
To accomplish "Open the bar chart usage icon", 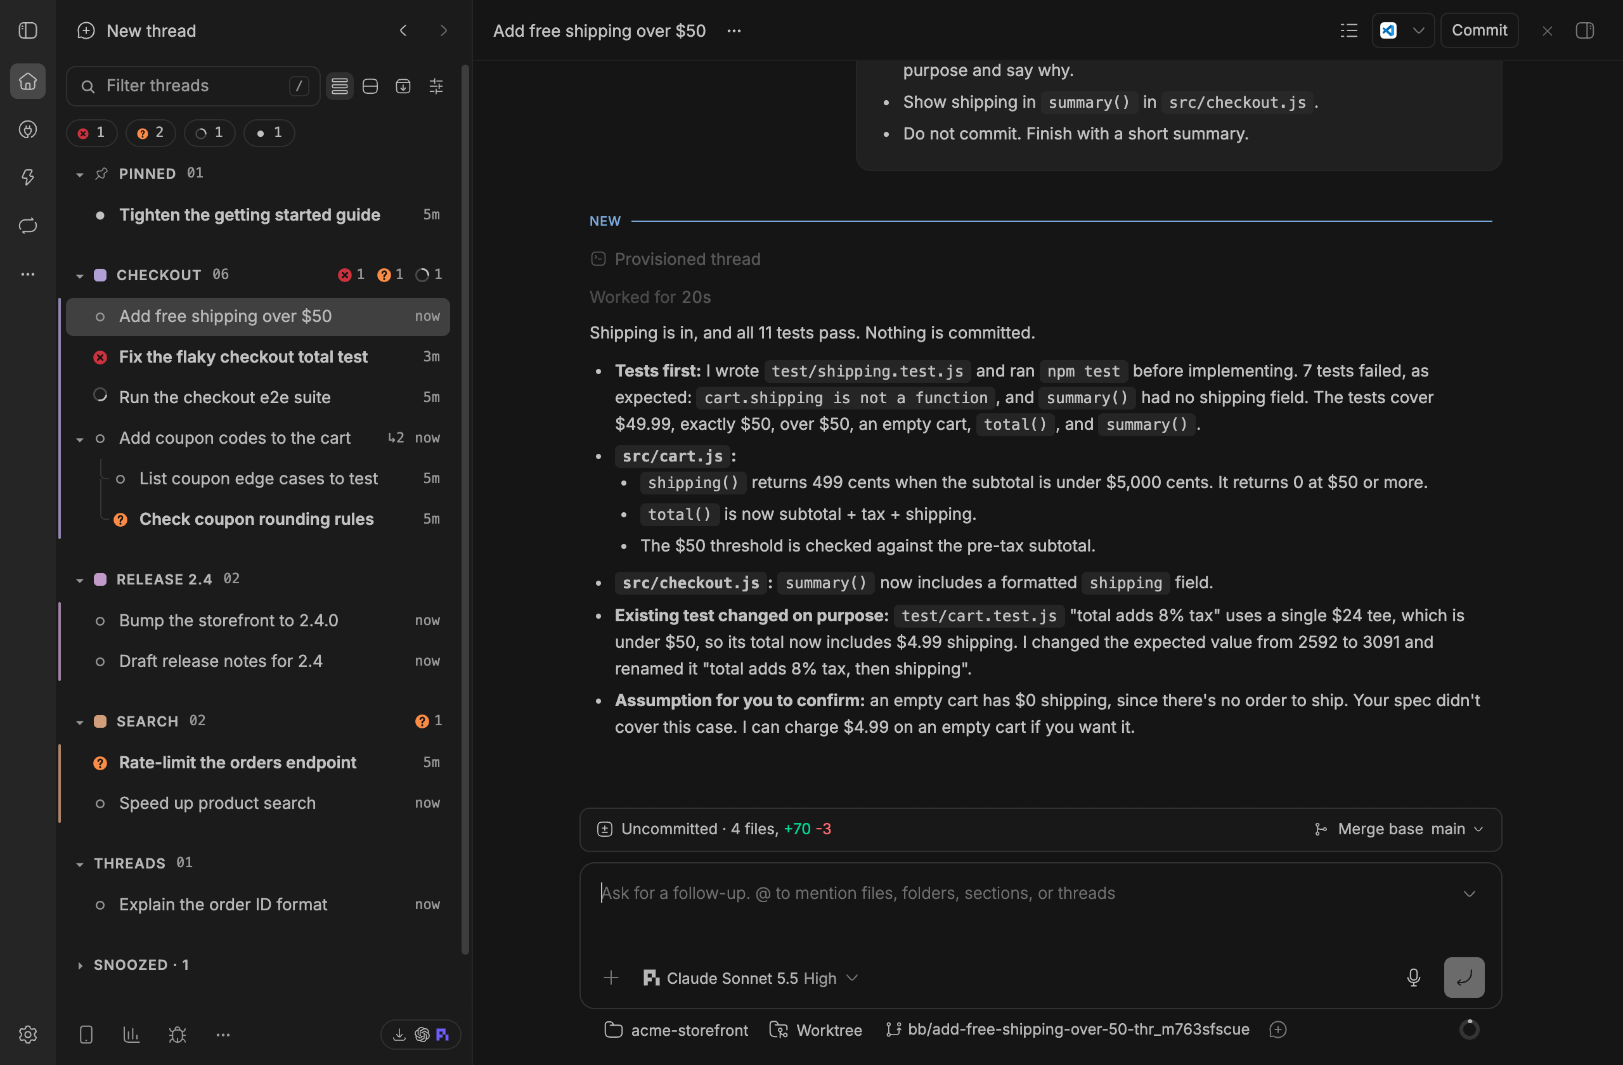I will [x=131, y=1035].
